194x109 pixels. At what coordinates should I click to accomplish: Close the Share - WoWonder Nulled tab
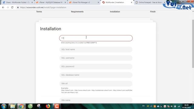[x=32, y=2]
